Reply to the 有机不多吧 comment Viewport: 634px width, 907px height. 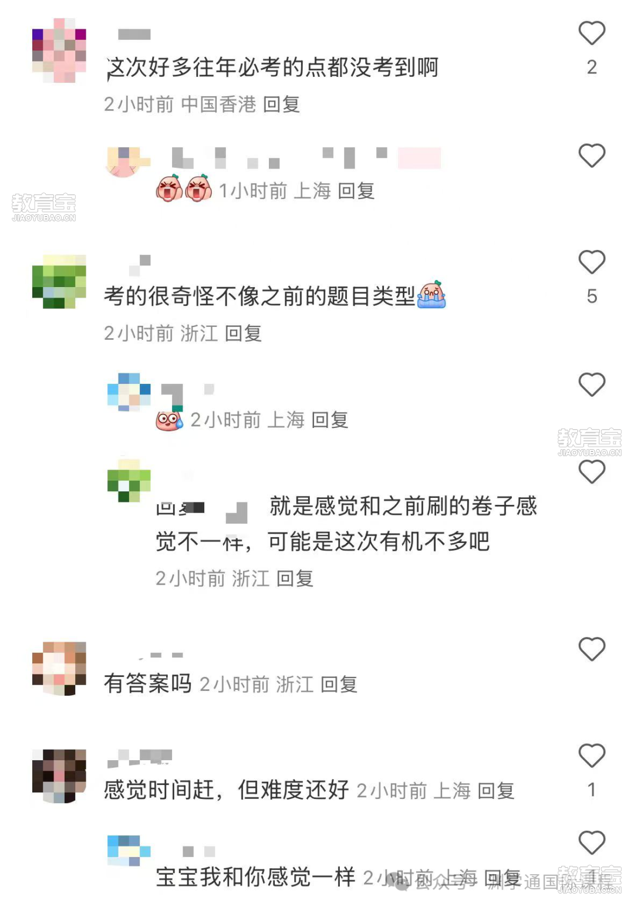point(295,579)
